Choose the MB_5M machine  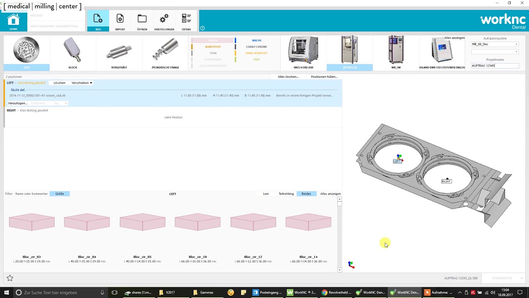coord(396,53)
